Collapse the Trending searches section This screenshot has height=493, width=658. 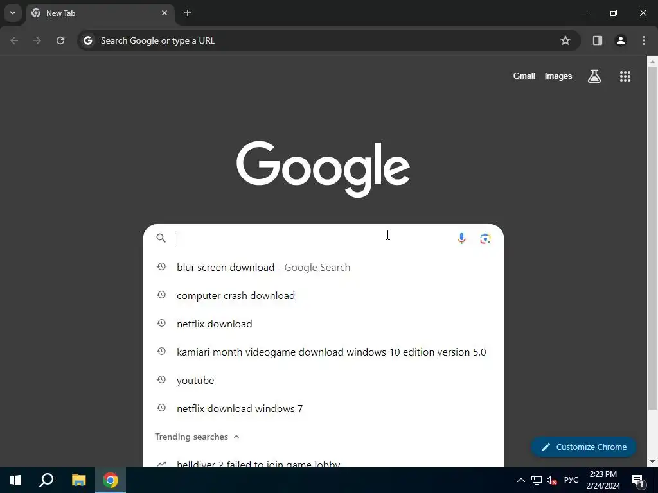236,437
